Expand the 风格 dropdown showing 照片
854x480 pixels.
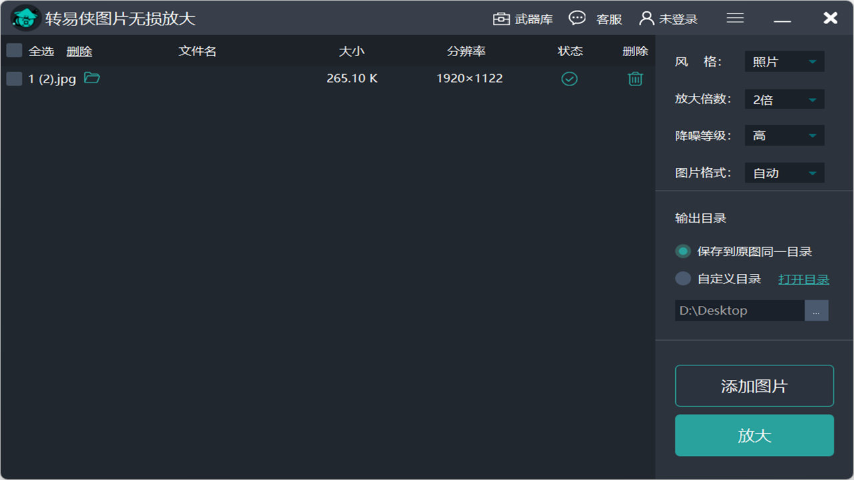point(784,62)
